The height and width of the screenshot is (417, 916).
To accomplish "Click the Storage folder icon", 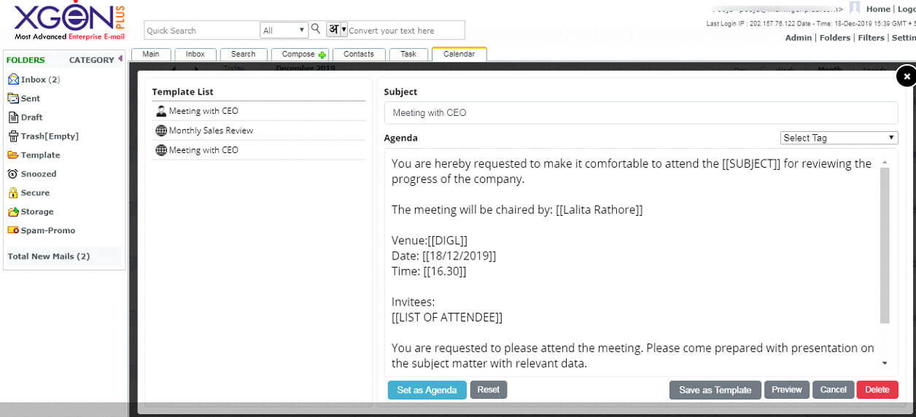I will 13,212.
